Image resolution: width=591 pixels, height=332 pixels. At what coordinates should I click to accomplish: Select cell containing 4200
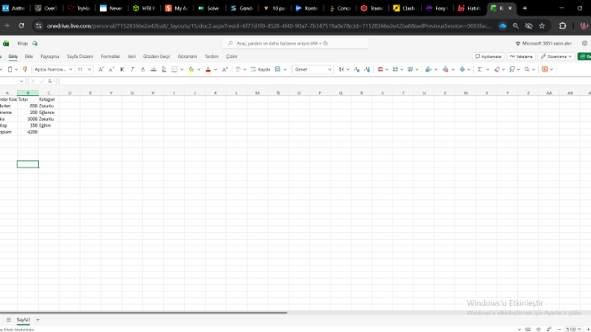[x=28, y=132]
